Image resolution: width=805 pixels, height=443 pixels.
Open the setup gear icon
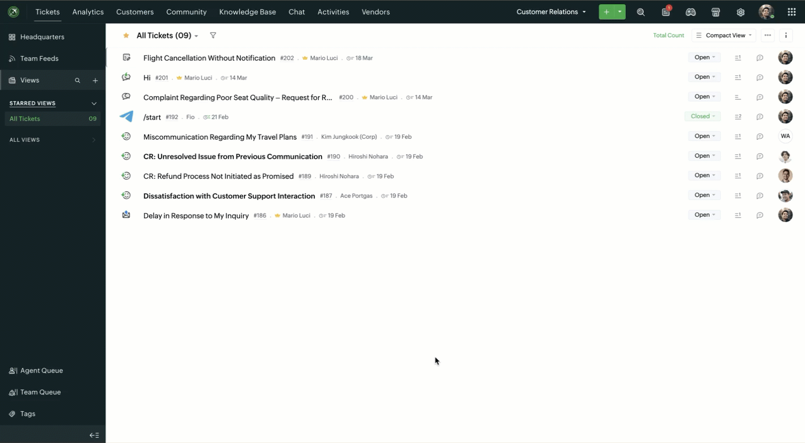[740, 12]
